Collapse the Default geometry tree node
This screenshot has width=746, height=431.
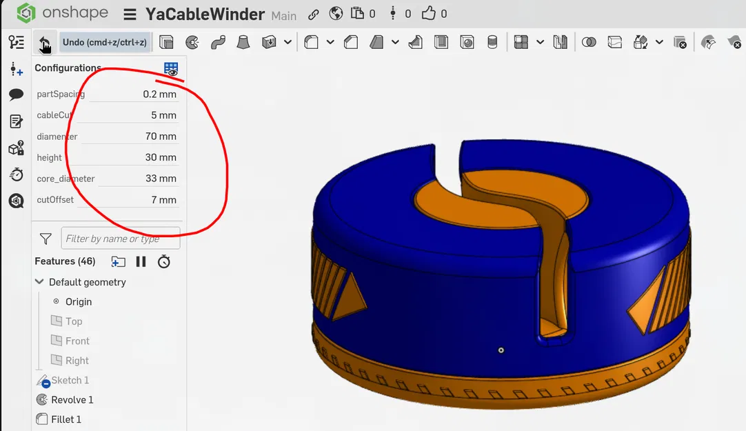click(x=39, y=281)
